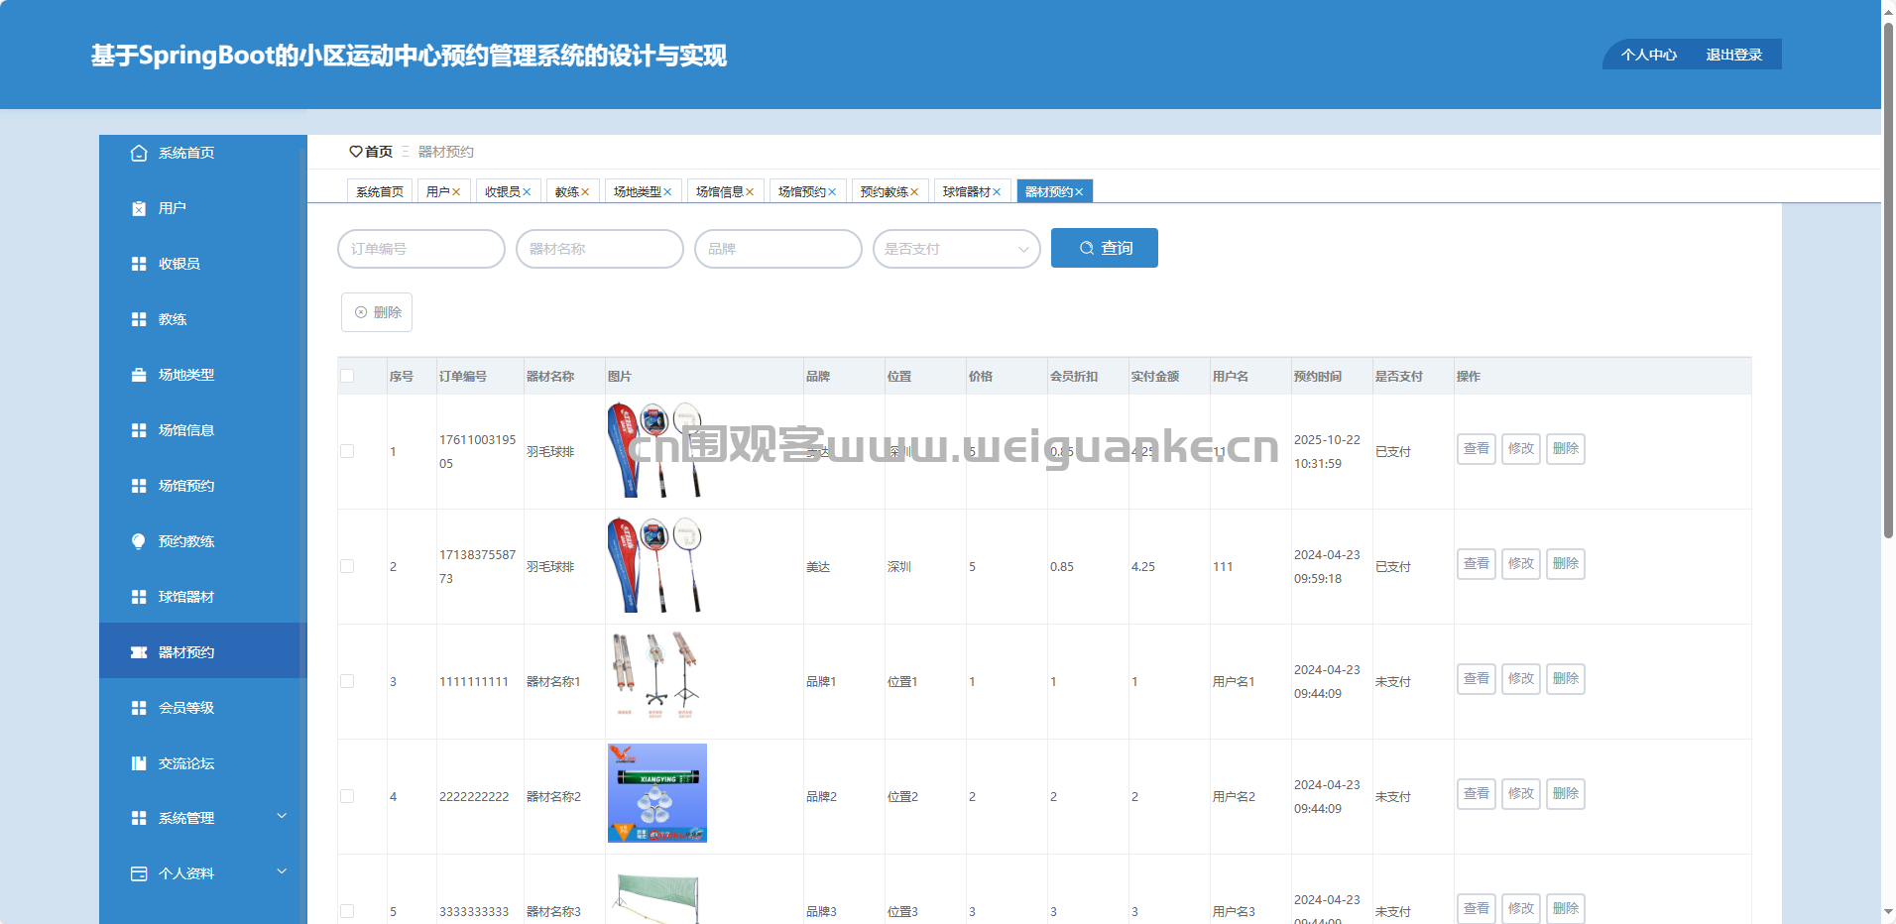Check the row 3 checkbox for order 1111111111
1896x924 pixels.
tap(347, 681)
